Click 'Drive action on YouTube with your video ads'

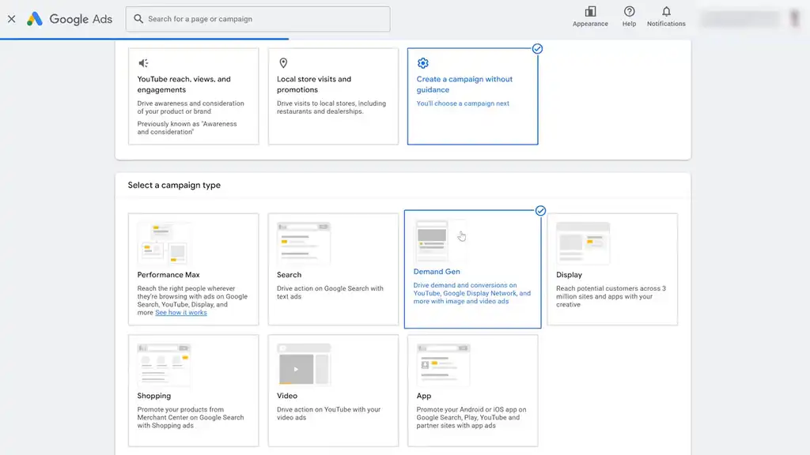coord(328,413)
